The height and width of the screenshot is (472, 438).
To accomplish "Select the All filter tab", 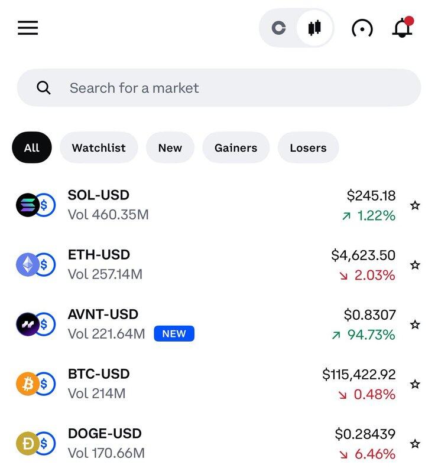I will pos(32,147).
